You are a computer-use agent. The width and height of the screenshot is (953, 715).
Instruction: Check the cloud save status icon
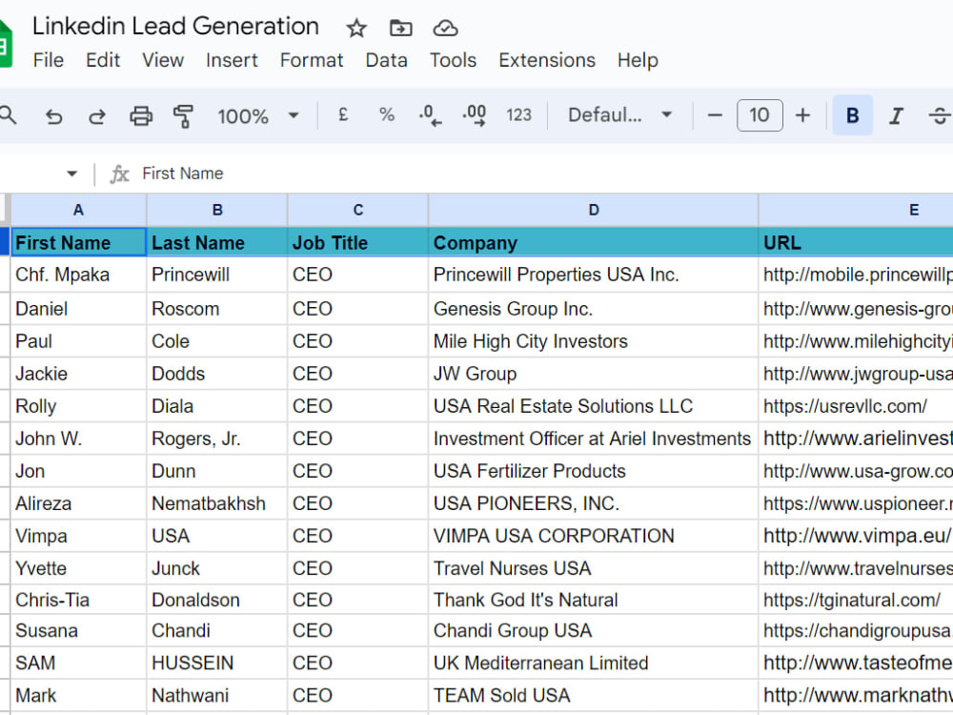tap(445, 28)
